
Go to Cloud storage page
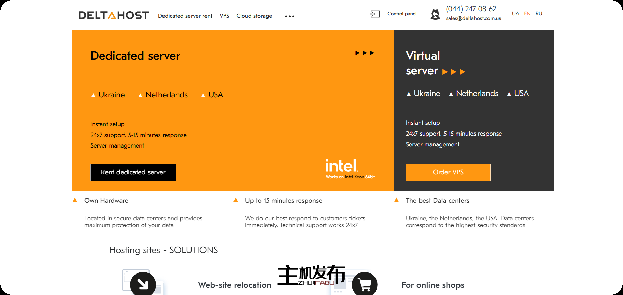coord(254,16)
